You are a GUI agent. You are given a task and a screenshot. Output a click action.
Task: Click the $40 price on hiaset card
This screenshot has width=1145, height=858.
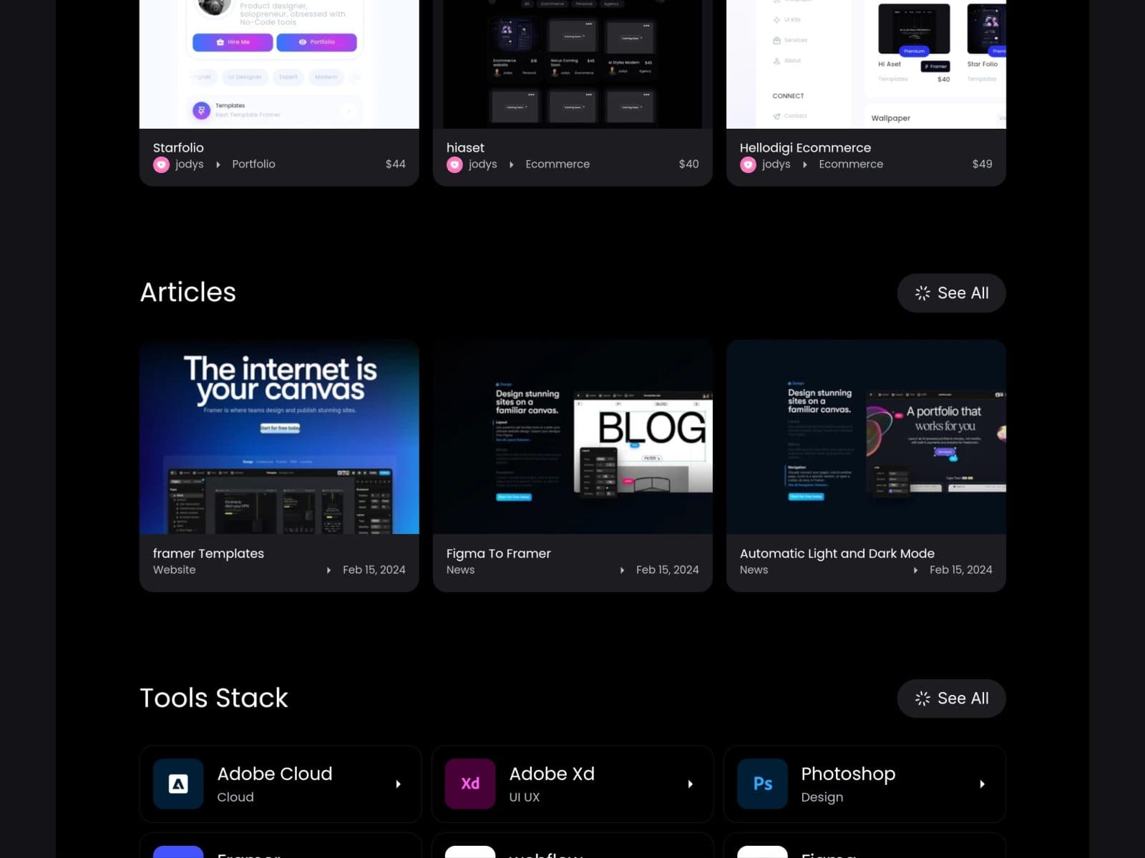tap(689, 164)
